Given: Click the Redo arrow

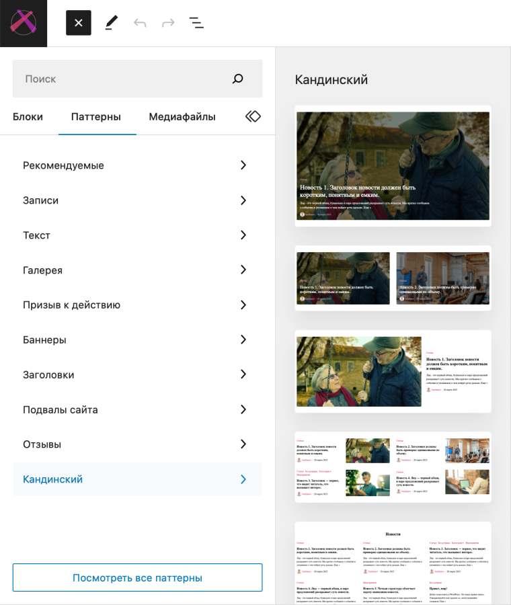Looking at the screenshot, I should [168, 23].
